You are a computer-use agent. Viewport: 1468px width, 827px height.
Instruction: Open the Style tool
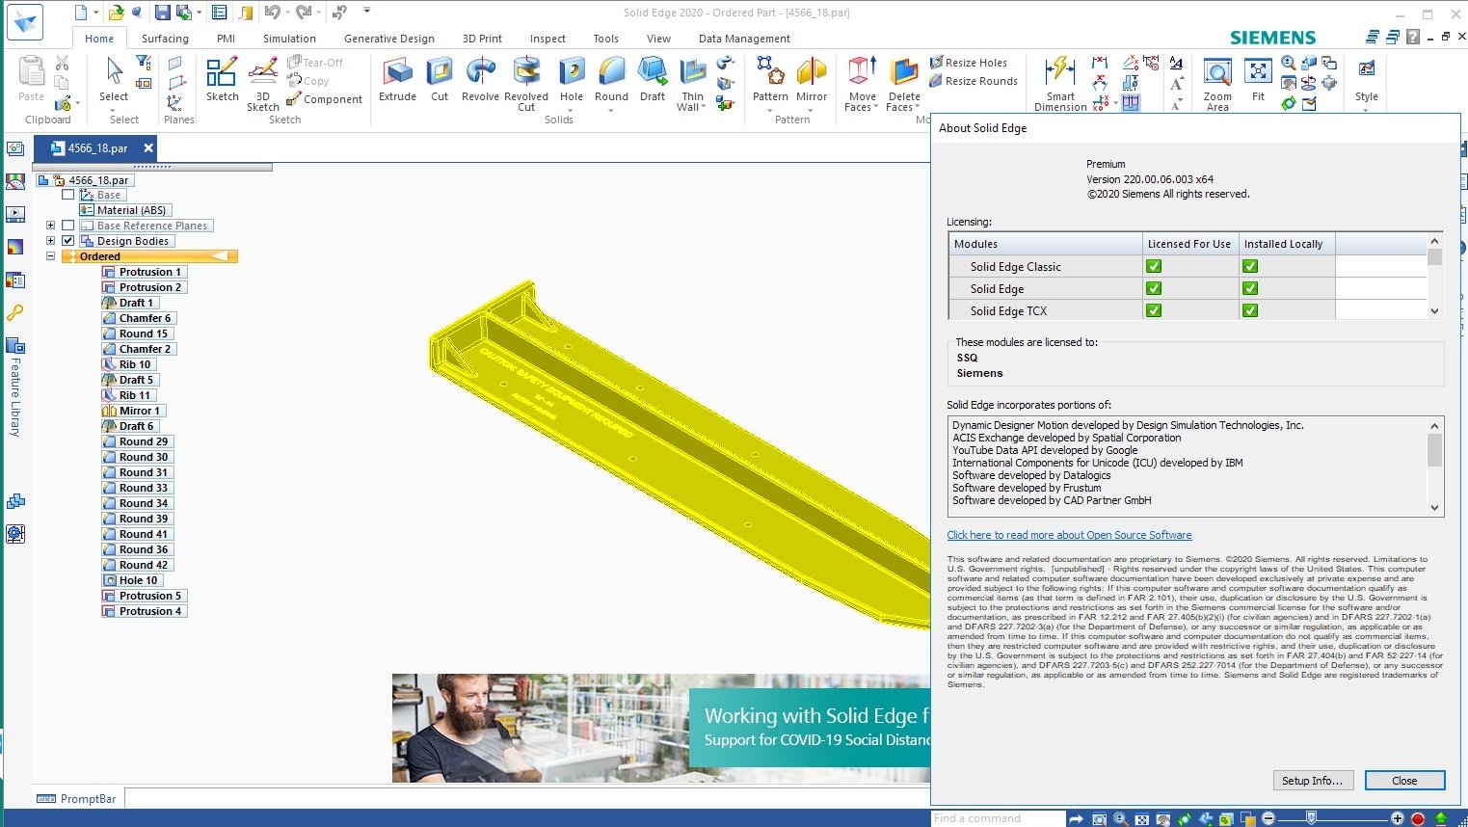[1366, 80]
